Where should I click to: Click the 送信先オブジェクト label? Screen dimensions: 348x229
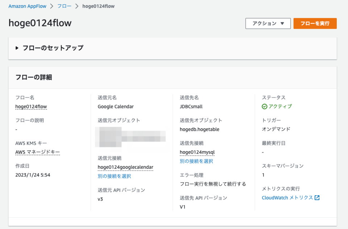(x=201, y=121)
